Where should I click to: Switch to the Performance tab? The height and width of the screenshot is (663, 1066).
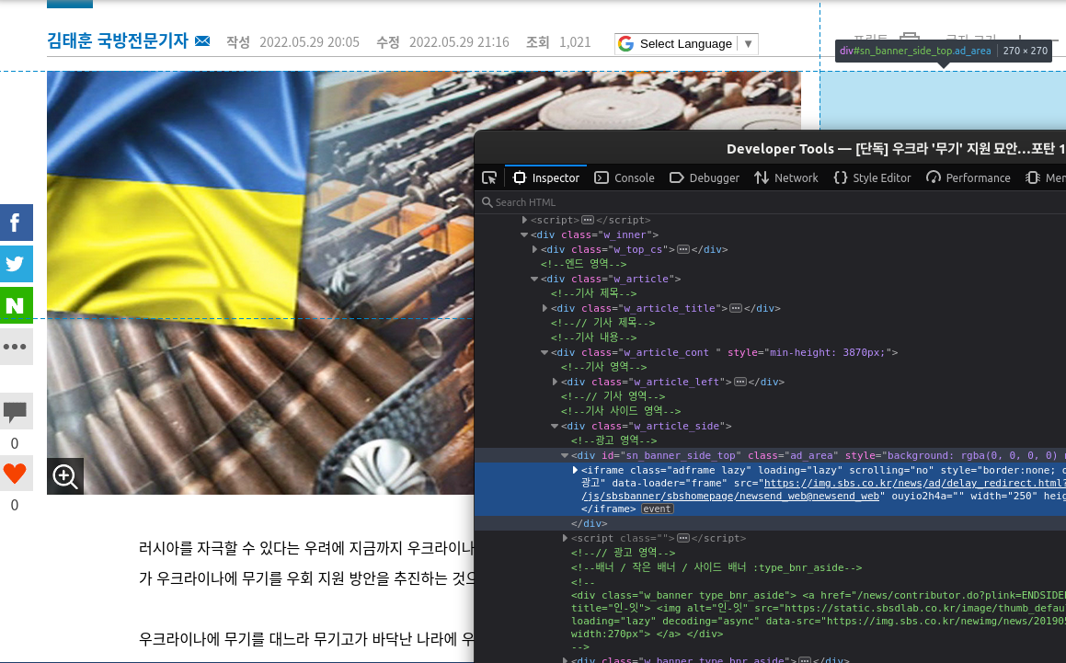point(969,177)
